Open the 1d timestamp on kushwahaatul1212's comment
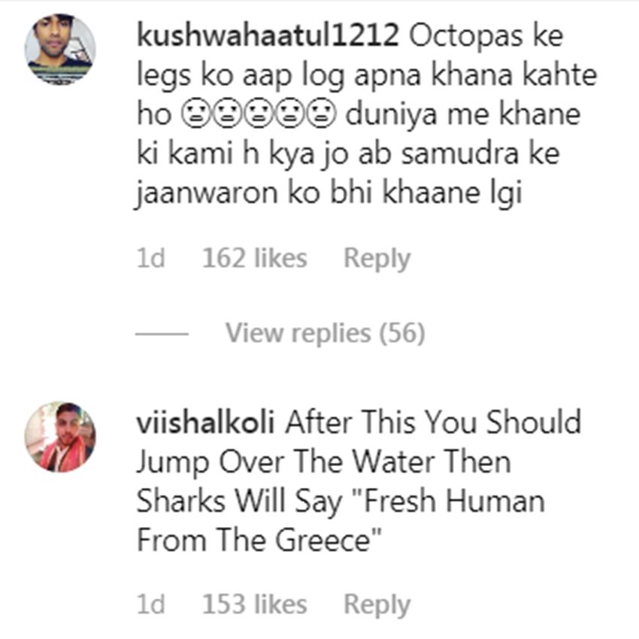This screenshot has height=639, width=639. click(151, 259)
